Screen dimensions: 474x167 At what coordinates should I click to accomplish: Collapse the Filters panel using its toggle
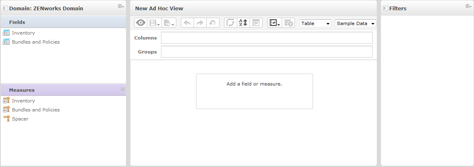coord(385,8)
